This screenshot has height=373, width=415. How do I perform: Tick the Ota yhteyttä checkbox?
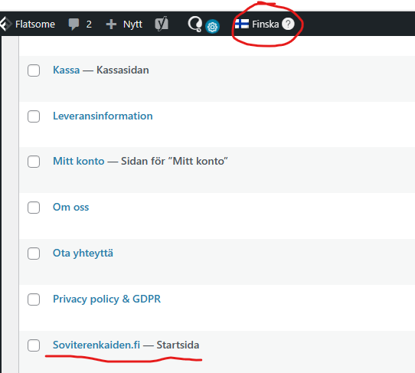click(x=34, y=254)
